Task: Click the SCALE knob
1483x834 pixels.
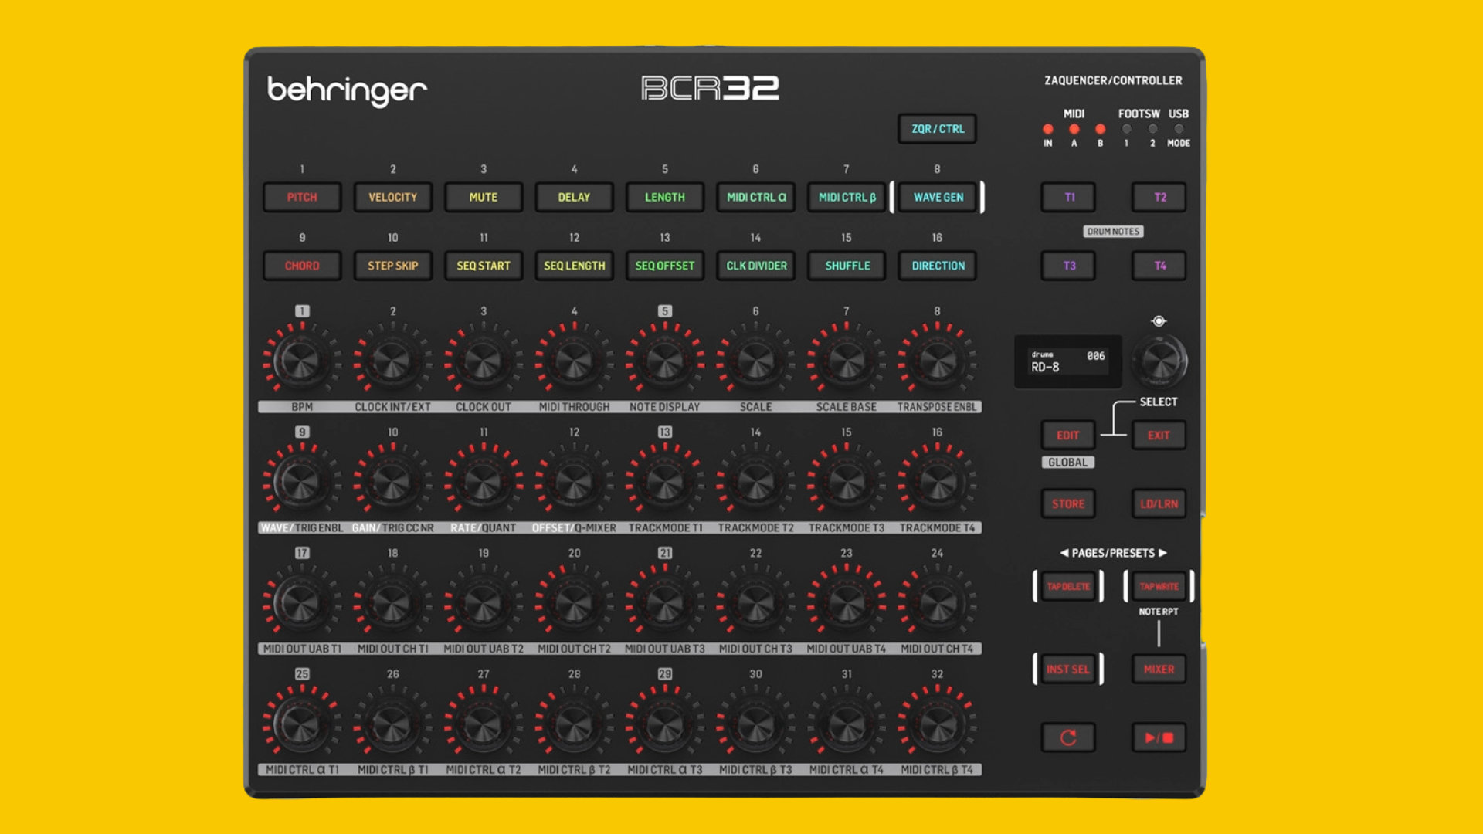Action: 755,361
